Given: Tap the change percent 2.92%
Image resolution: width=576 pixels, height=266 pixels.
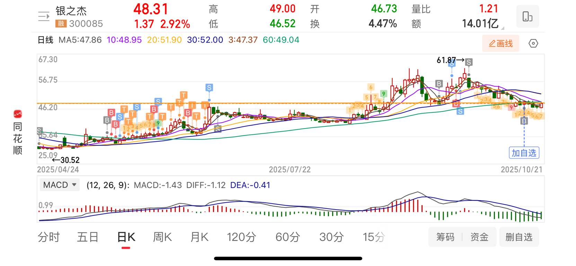Looking at the screenshot, I should click(175, 24).
